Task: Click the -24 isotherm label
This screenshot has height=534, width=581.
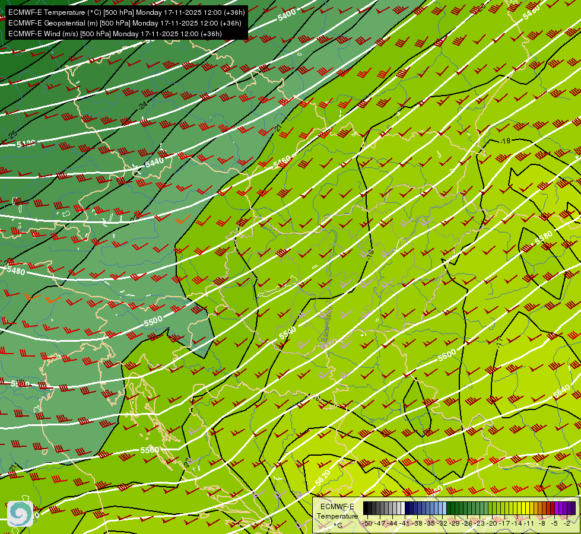Action: coord(142,106)
